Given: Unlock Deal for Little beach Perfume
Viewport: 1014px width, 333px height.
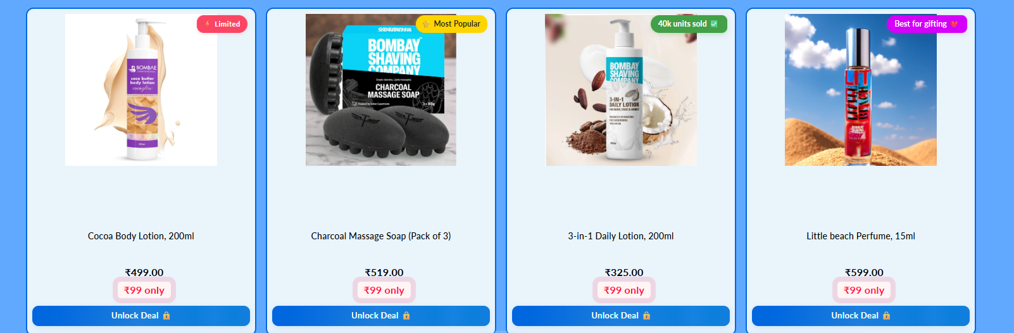Looking at the screenshot, I should 861,316.
